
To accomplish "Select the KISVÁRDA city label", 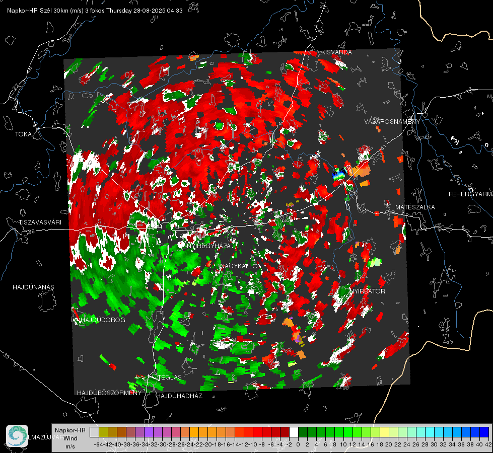I will [336, 52].
